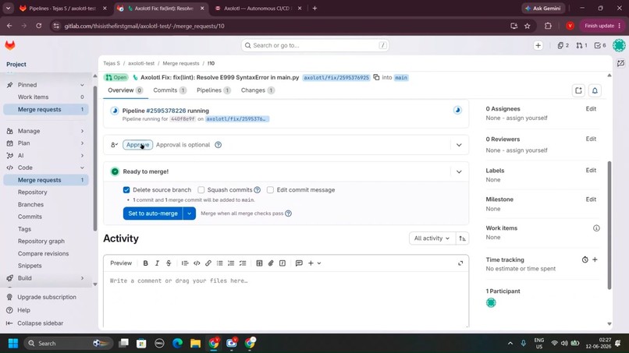Switch editor to Preview mode
Viewport: 629px width, 353px height.
121,263
